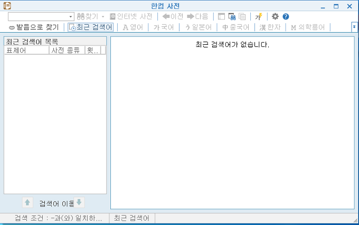Open the 인터넷 사전 internet dictionary

pos(131,16)
